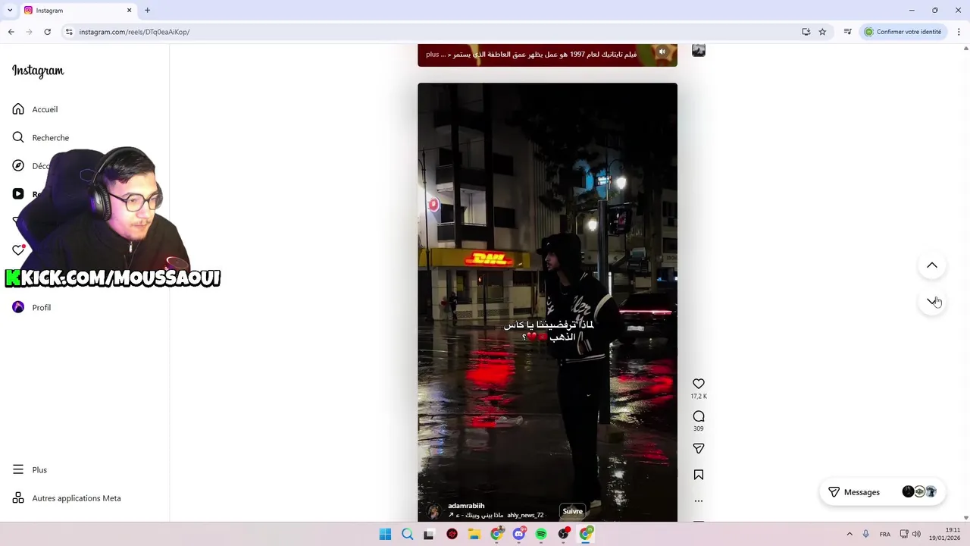
Task: Open the reel three-dot options
Action: pos(699,500)
